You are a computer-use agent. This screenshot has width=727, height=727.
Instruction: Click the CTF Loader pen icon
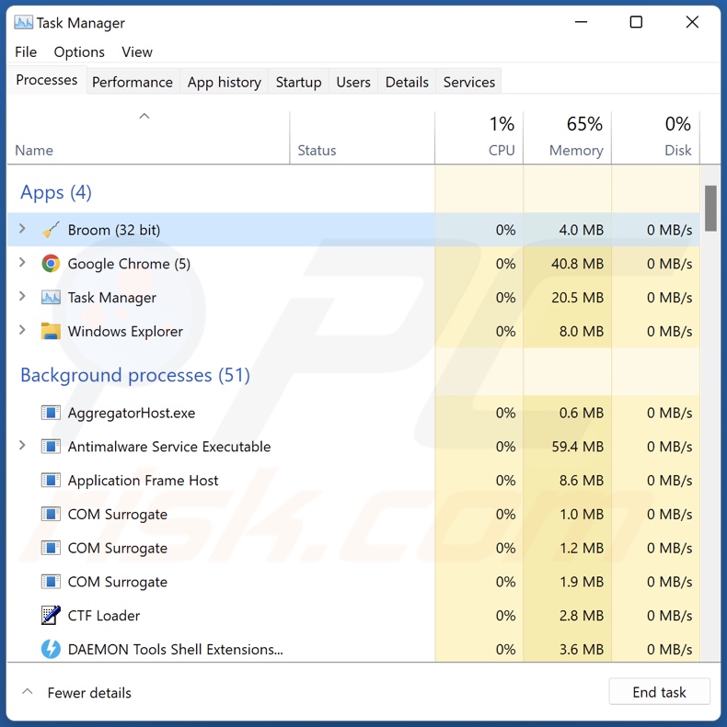click(51, 615)
